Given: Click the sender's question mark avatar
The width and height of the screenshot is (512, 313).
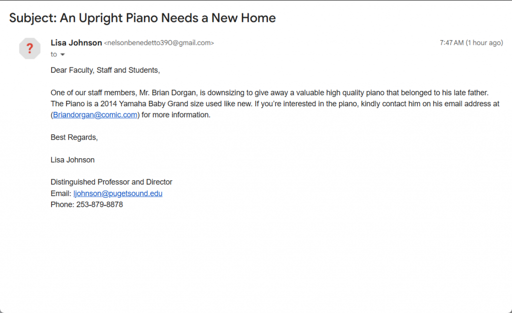Looking at the screenshot, I should pos(29,48).
